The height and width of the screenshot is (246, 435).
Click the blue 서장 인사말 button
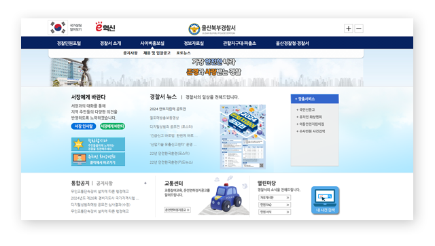[84, 126]
